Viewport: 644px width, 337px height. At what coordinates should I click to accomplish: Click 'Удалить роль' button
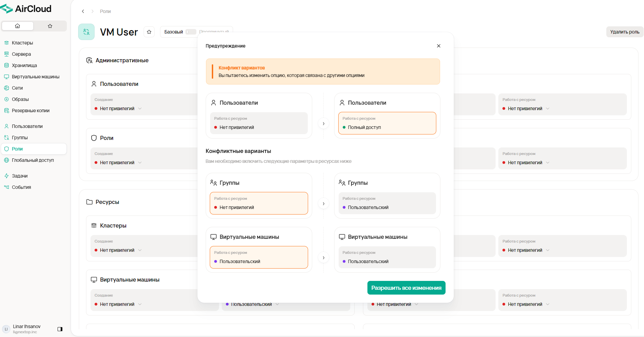coord(624,32)
